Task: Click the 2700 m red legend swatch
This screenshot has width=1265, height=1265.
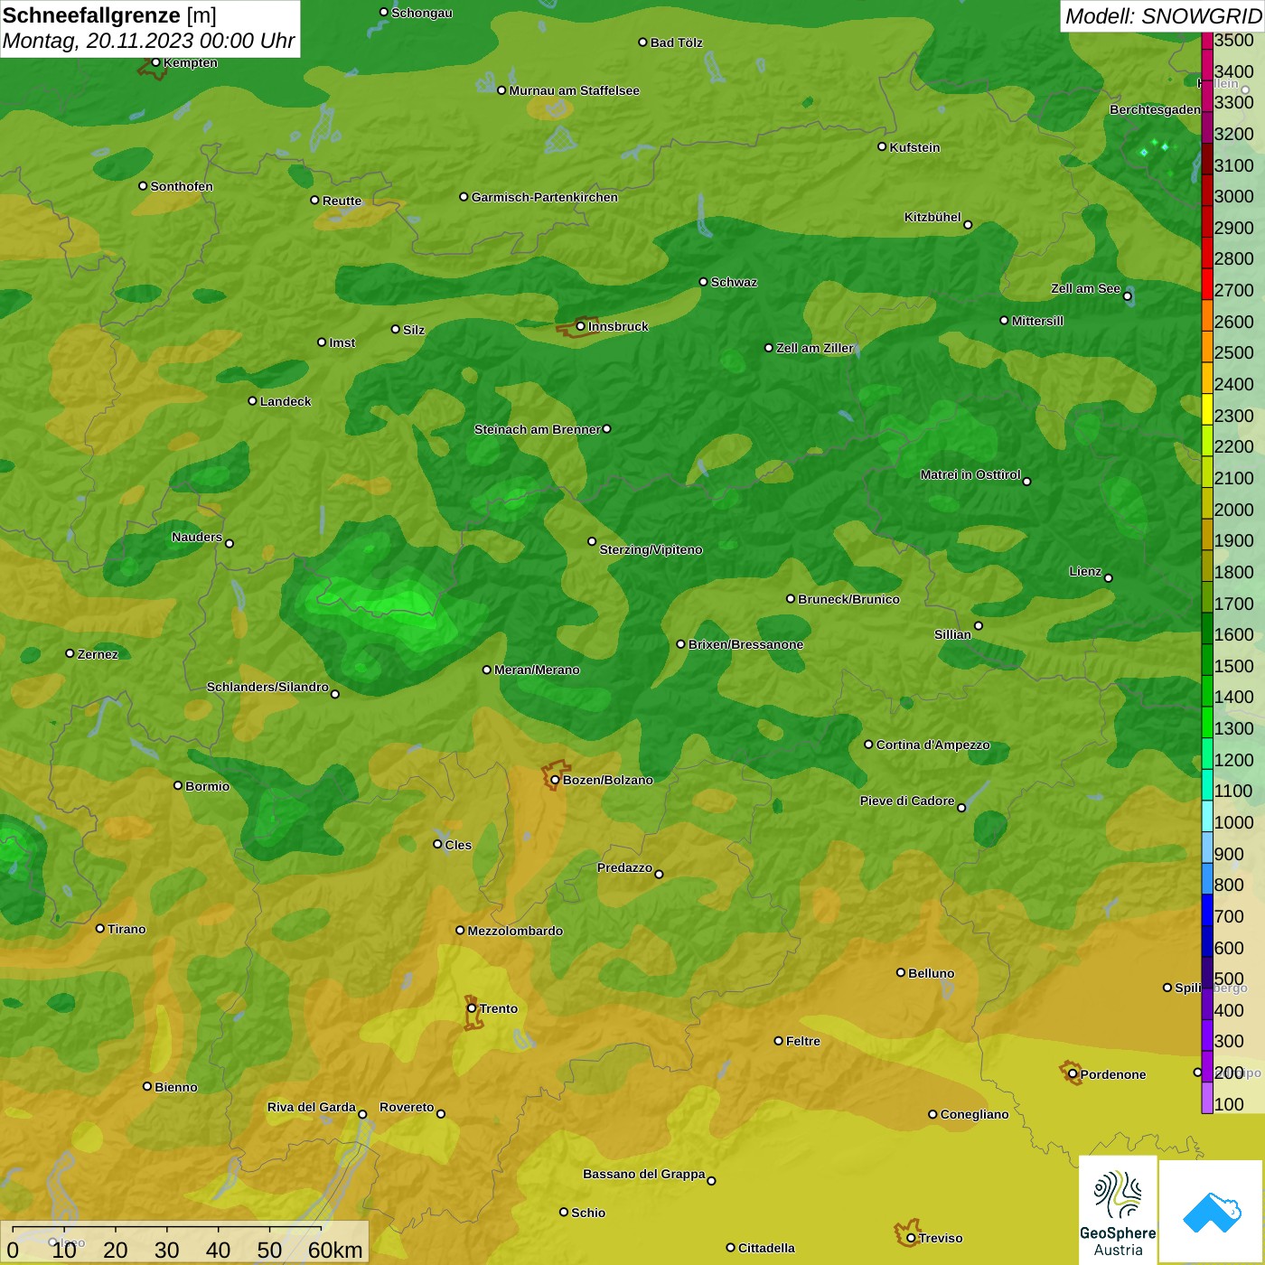Action: tap(1207, 285)
